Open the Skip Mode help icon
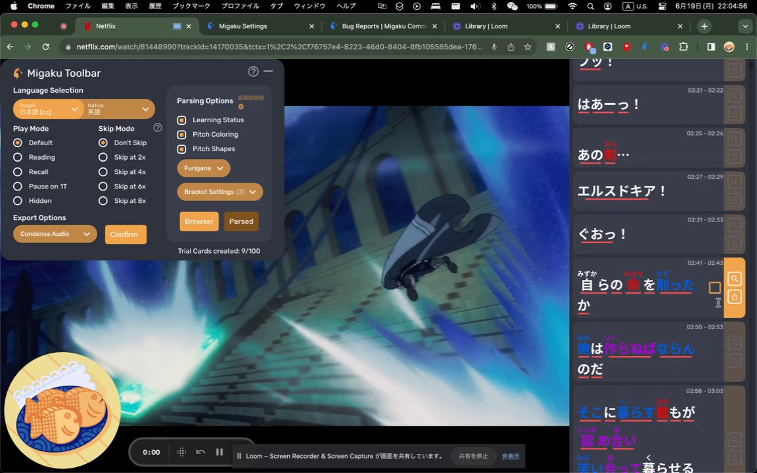The height and width of the screenshot is (473, 757). (x=158, y=127)
